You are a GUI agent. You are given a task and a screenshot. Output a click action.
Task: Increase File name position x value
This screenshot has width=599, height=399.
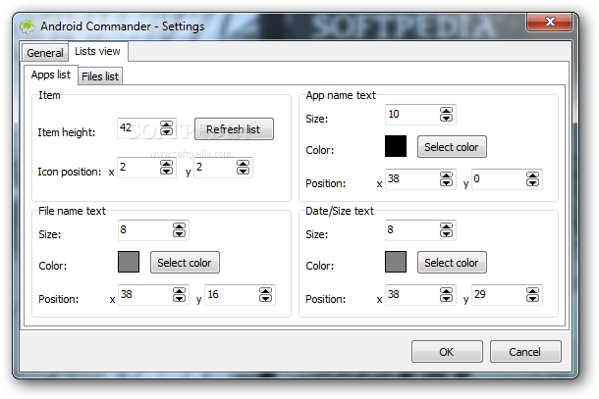pos(179,290)
